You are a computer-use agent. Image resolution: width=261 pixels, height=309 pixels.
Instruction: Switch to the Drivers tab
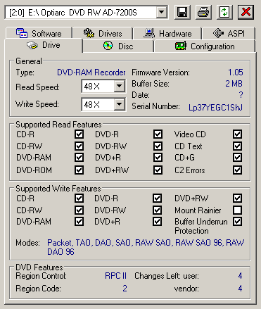[x=103, y=33]
